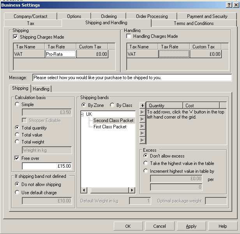This screenshot has width=240, height=234.
Task: Select First Class Packet in tree
Action: pyautogui.click(x=110, y=127)
